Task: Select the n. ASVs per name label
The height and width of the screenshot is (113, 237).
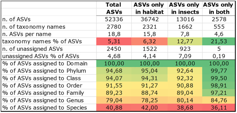Action: pos(26,34)
